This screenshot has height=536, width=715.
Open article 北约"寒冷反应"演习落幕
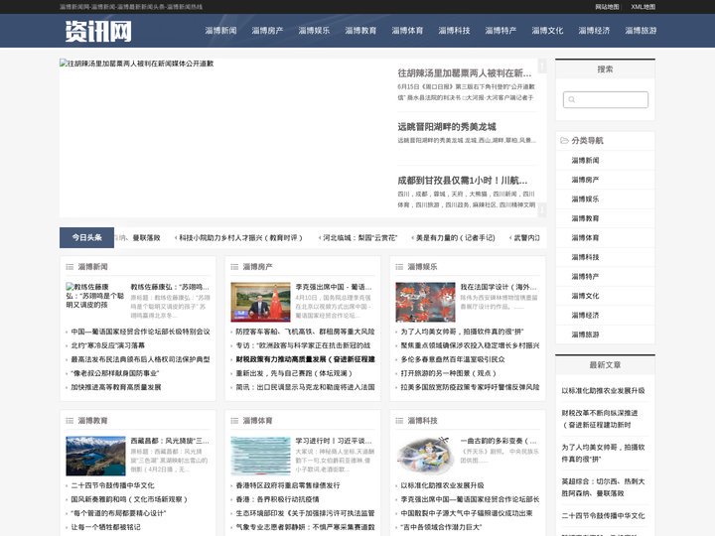[108, 345]
